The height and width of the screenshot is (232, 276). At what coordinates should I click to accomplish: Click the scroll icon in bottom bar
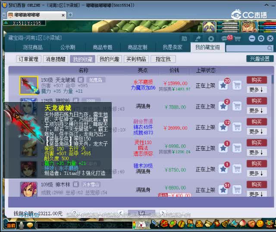click(208, 224)
